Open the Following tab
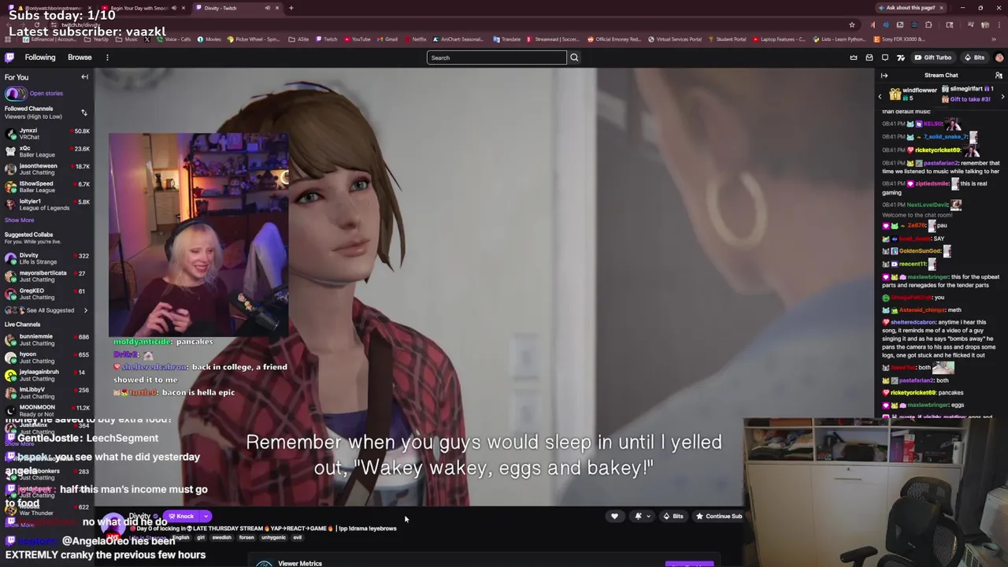 40,57
